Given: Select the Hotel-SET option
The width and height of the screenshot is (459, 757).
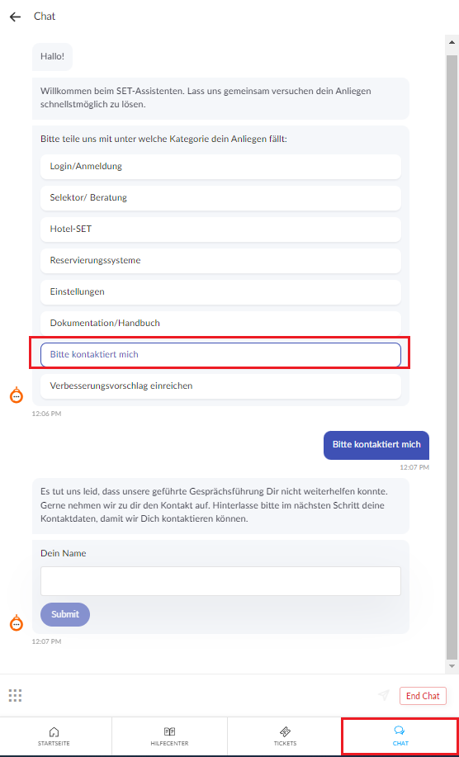Looking at the screenshot, I should click(x=220, y=229).
